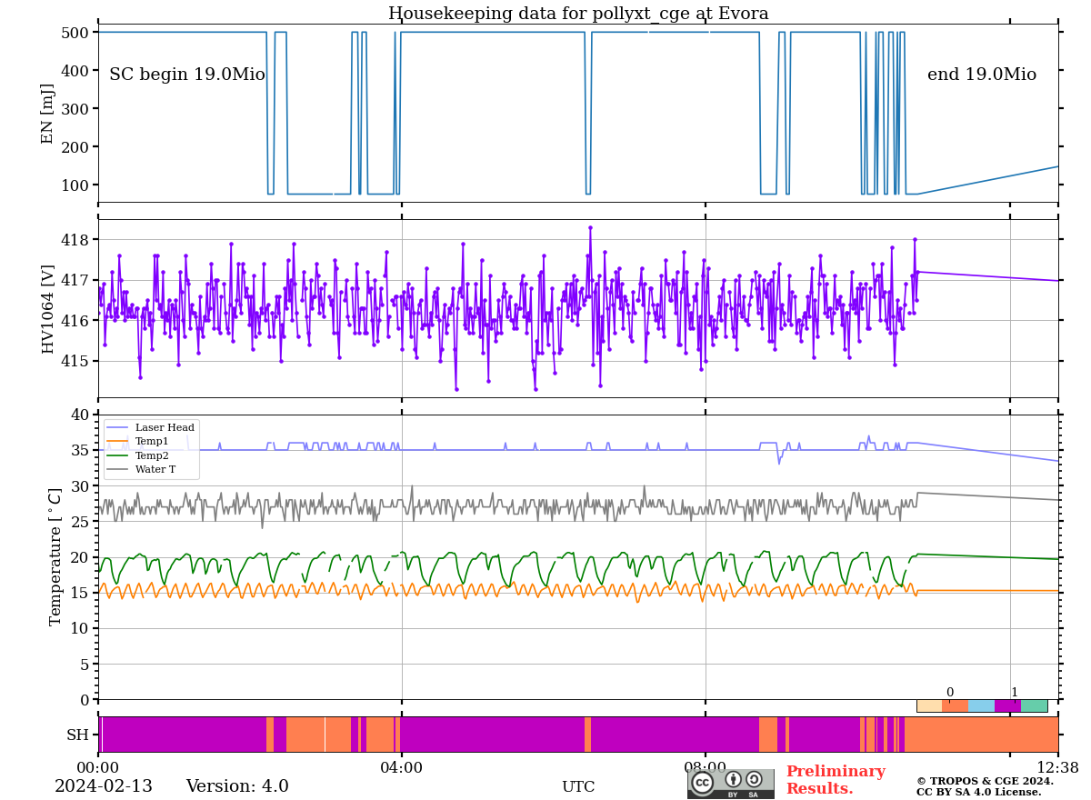
Task: Select the beige swatch in the SH colorbar
Action: click(929, 705)
